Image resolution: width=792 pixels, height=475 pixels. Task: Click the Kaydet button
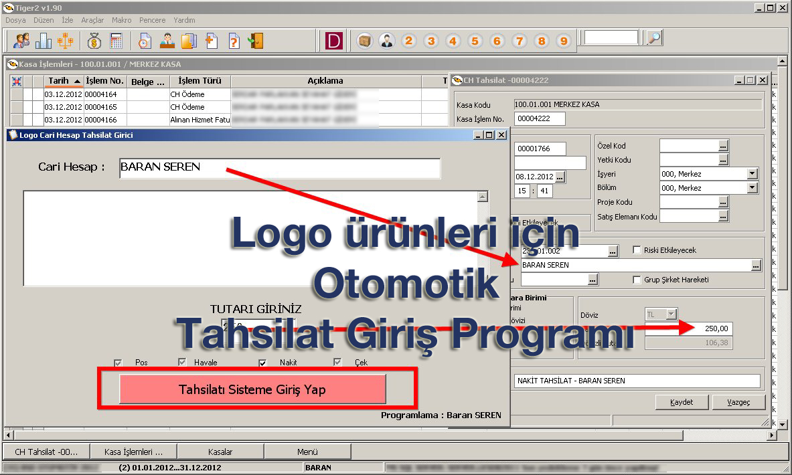tap(682, 402)
